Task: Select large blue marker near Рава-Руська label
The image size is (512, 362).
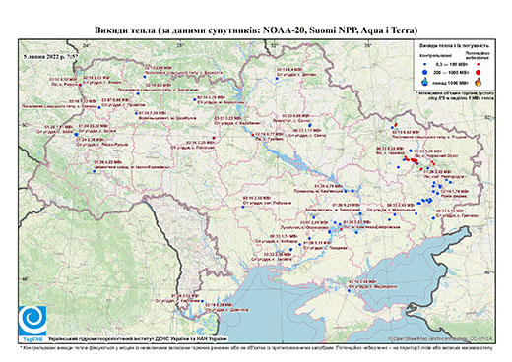Action: tap(76, 134)
